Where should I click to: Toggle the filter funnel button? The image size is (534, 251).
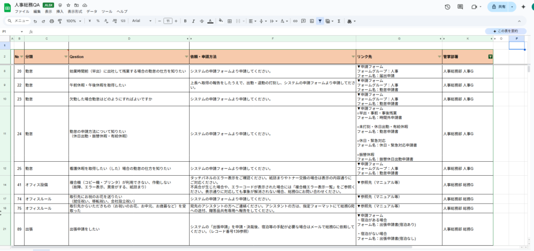[320, 21]
